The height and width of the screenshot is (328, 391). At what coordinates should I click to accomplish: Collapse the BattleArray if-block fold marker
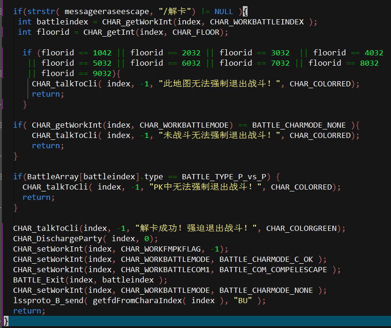pyautogui.click(x=1, y=177)
